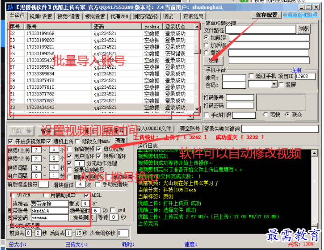324x250 pixels.
Task: Select the 加前缀 radio option
Action: click(206, 38)
